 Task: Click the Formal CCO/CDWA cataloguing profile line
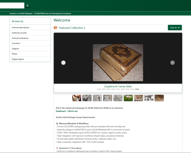[91, 127]
